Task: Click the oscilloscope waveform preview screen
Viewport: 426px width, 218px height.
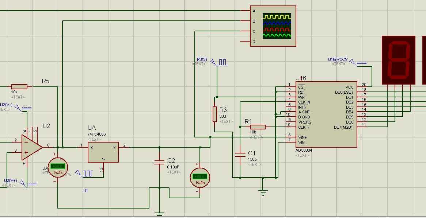Action: click(277, 26)
